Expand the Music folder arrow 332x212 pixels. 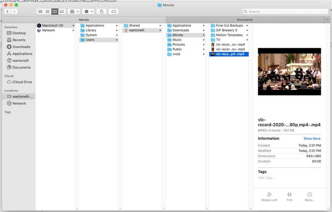pyautogui.click(x=204, y=40)
